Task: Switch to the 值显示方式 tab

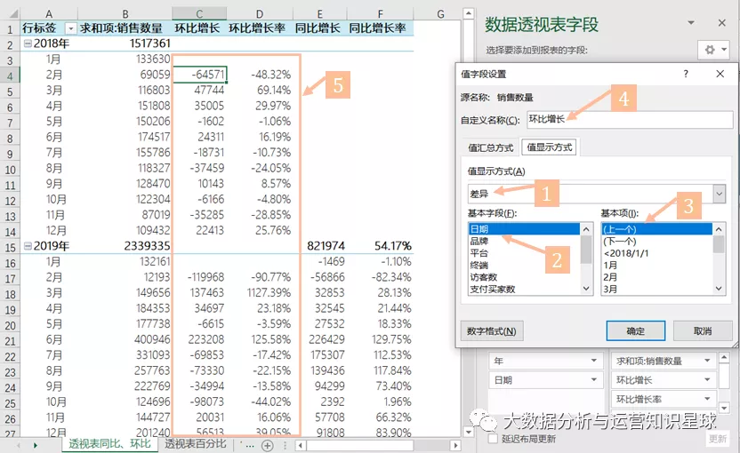Action: [x=550, y=147]
